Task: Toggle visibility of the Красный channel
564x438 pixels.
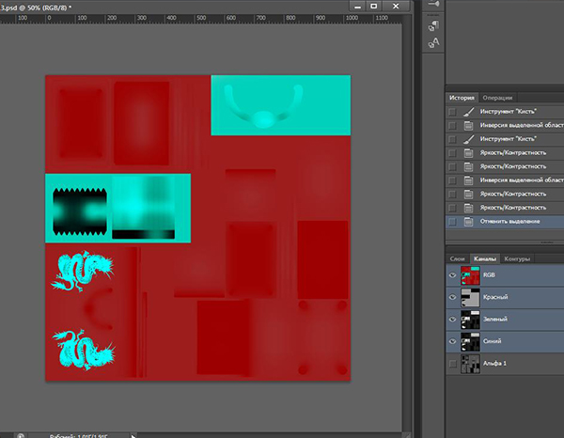Action: point(454,298)
